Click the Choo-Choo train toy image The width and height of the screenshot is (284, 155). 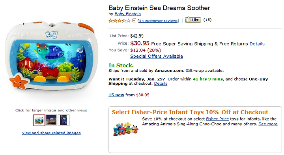pos(125,129)
